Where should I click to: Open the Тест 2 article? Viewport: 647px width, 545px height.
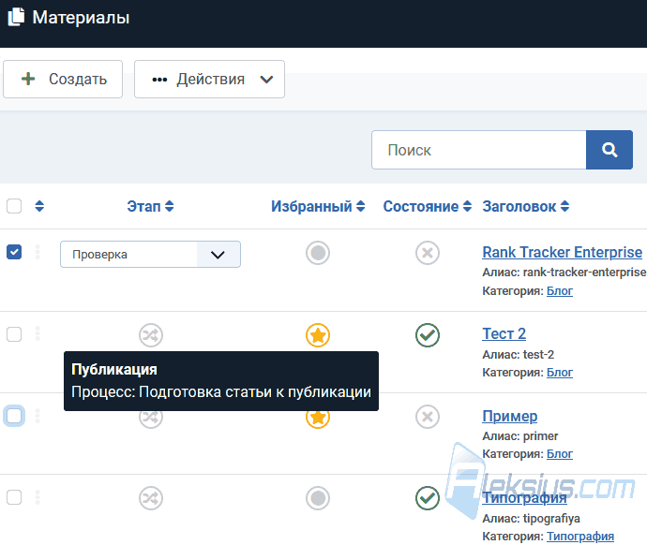point(504,333)
